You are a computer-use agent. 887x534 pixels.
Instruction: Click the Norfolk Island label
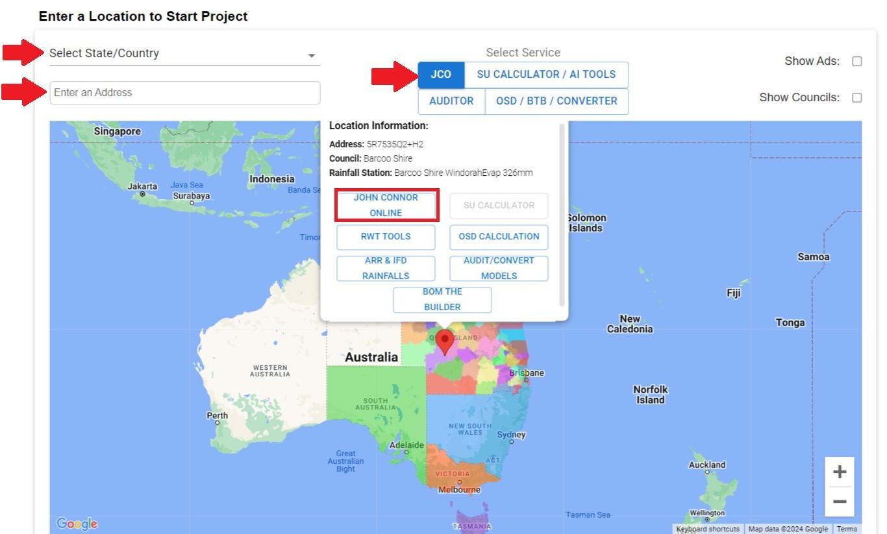pos(651,394)
